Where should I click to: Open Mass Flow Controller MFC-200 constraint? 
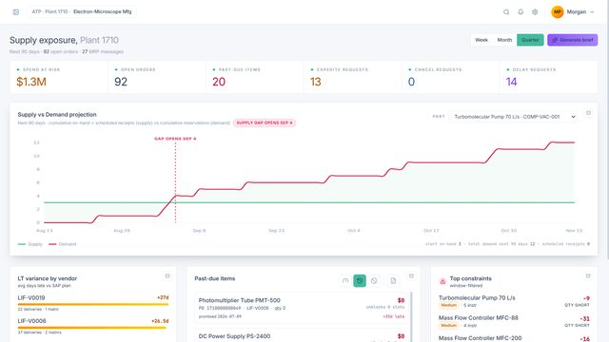tap(514, 338)
